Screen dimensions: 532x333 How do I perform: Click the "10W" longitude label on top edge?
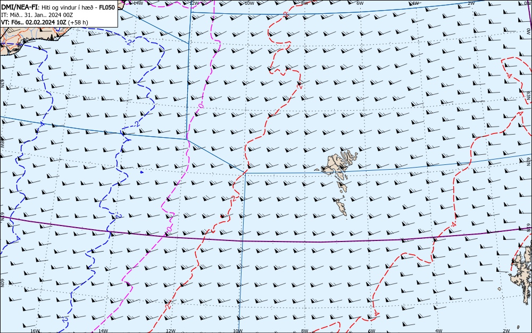click(250, 3)
